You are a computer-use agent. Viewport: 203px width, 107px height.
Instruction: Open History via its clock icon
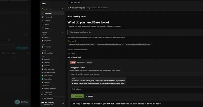(x=43, y=24)
